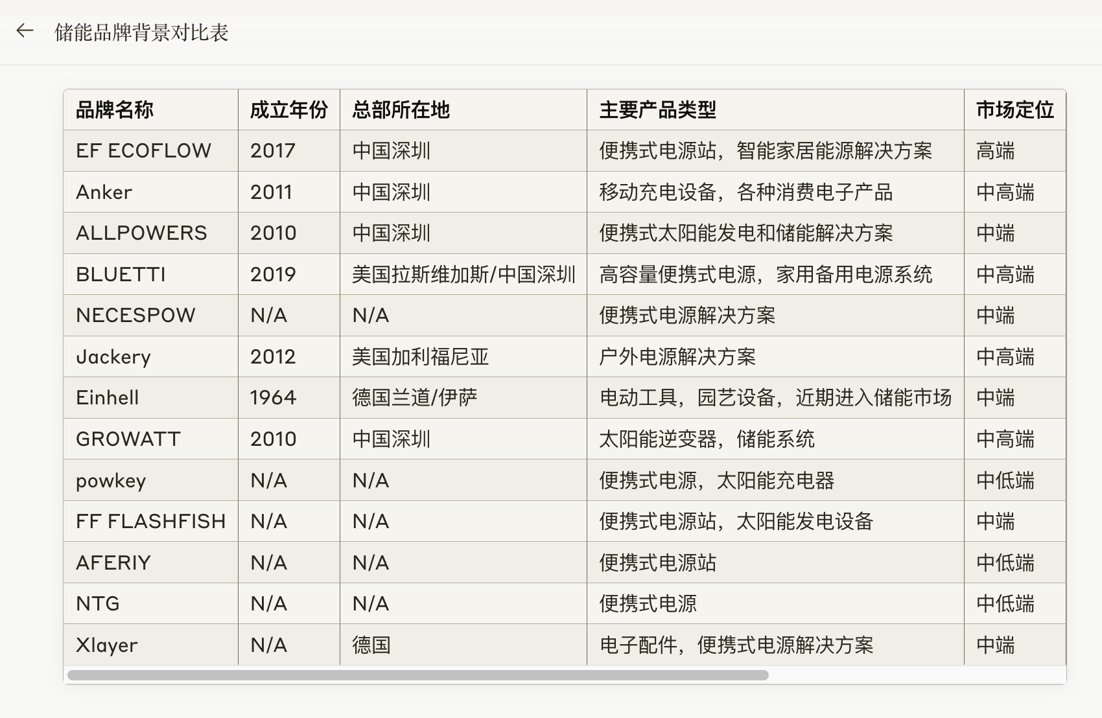Select Einhell market position 中端

point(1015,398)
